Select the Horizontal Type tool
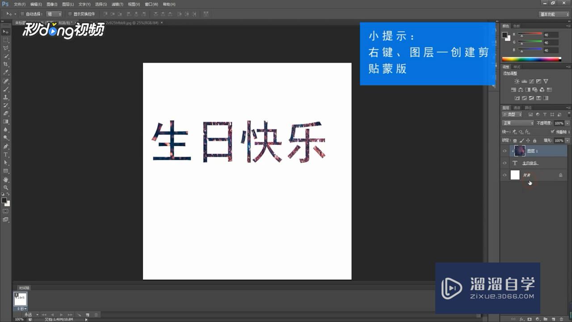Screen dimensions: 572x322 [x=6, y=154]
